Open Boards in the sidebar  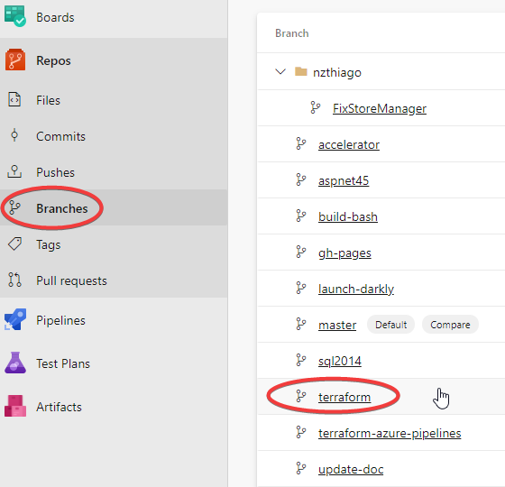point(55,17)
